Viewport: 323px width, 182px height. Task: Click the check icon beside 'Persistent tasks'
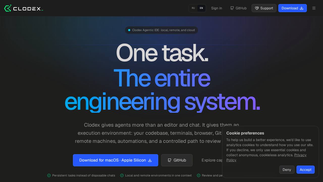click(49, 175)
